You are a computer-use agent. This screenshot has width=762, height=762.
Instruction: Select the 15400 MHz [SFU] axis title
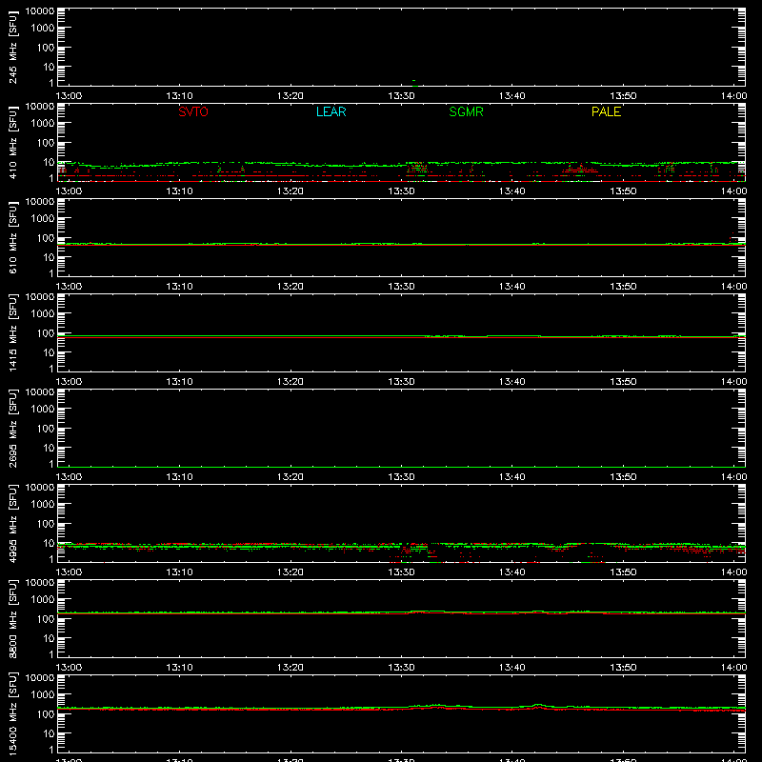(x=12, y=713)
